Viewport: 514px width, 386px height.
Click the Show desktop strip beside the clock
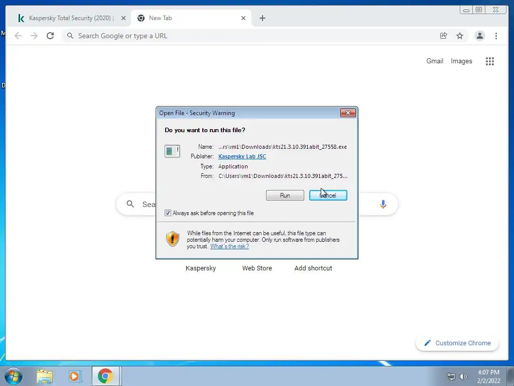tap(510, 376)
